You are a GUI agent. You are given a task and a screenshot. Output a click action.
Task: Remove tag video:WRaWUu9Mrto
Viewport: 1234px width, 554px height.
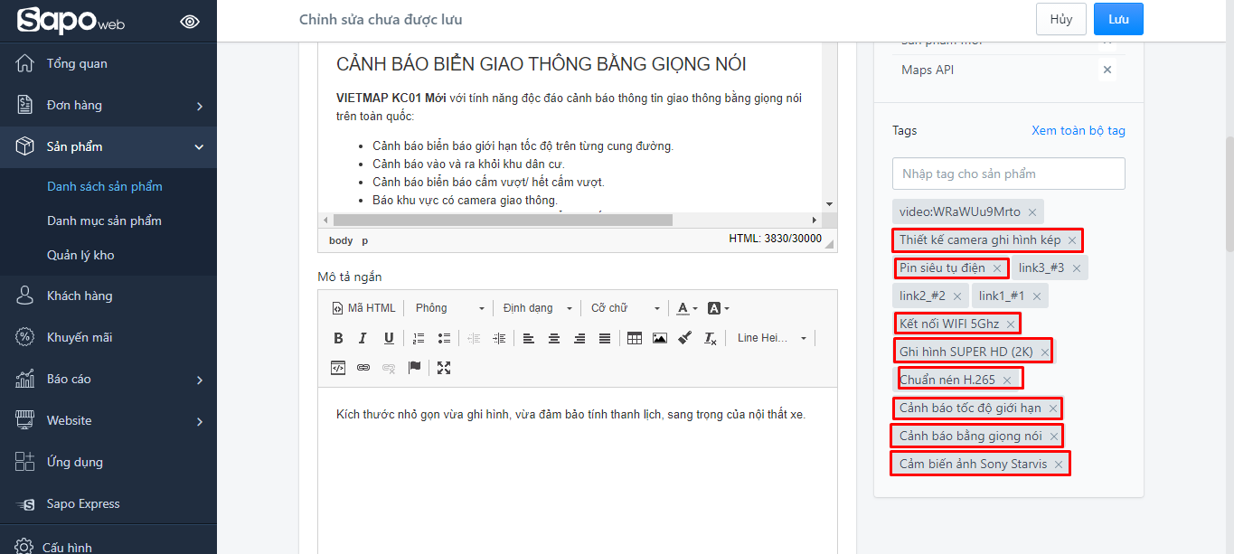click(x=1031, y=212)
